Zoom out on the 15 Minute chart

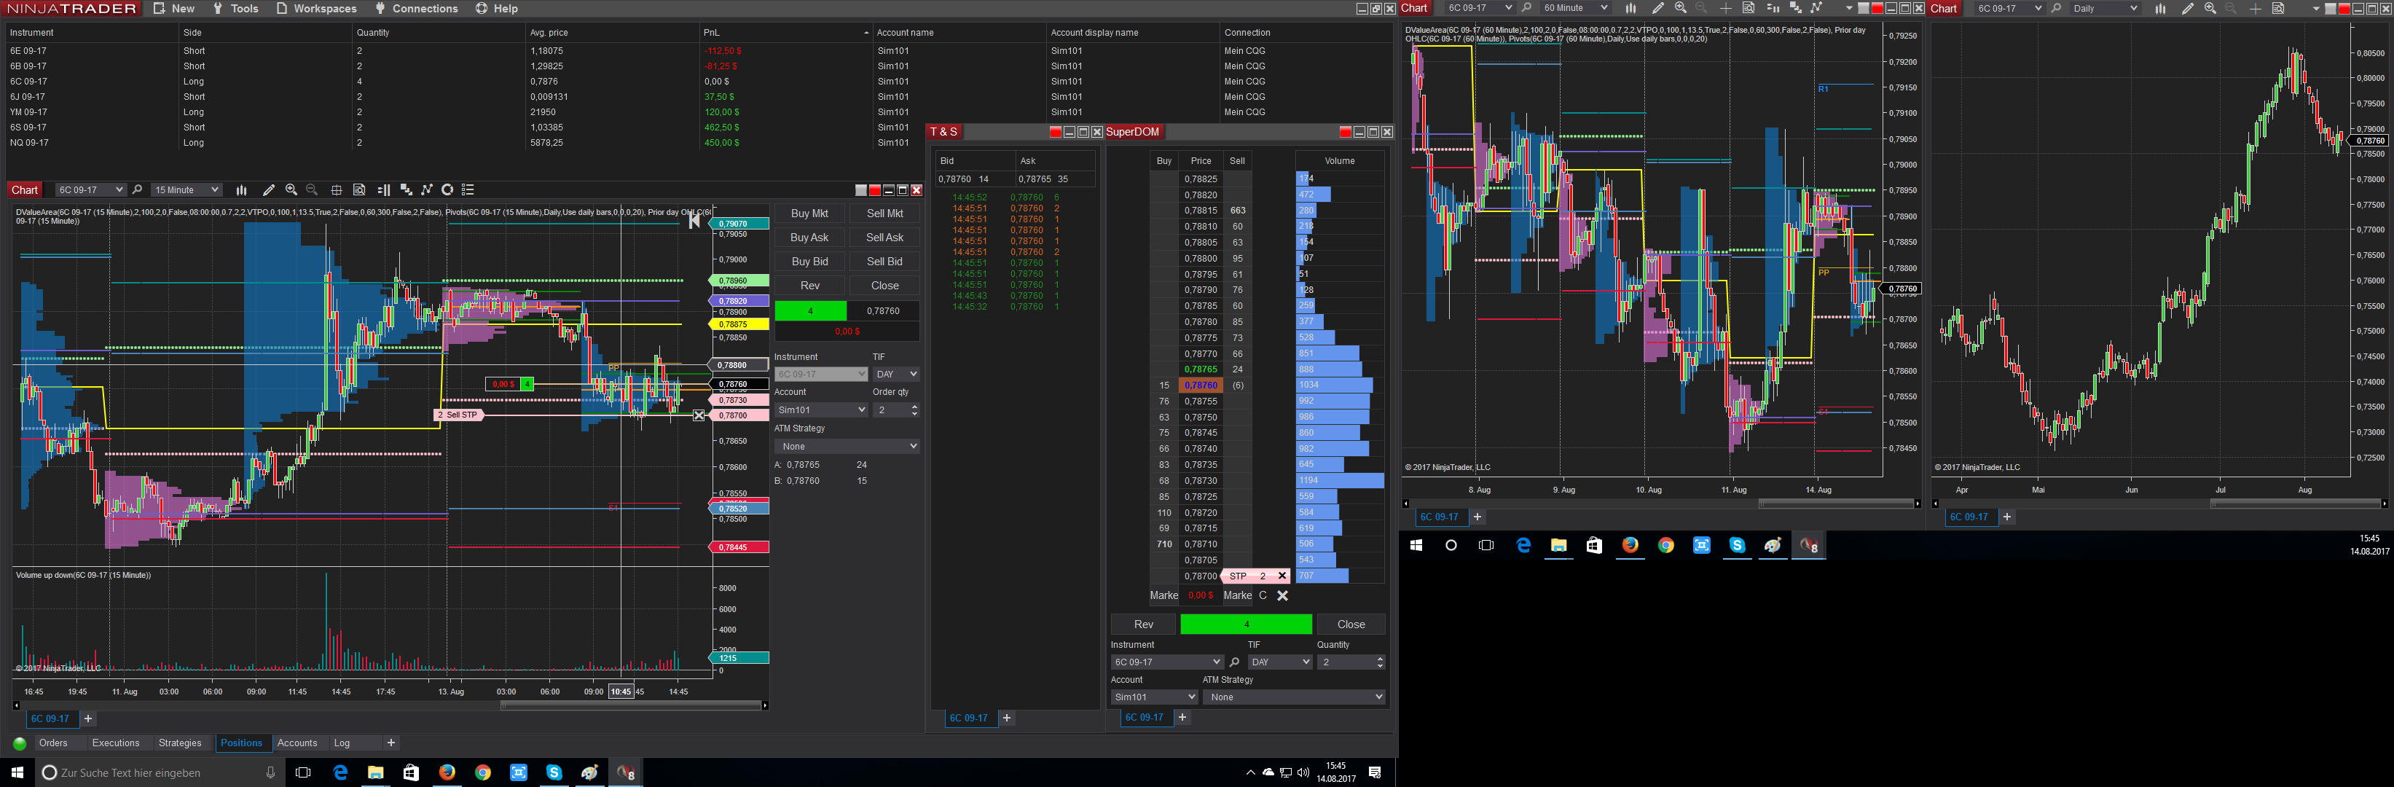pos(313,189)
